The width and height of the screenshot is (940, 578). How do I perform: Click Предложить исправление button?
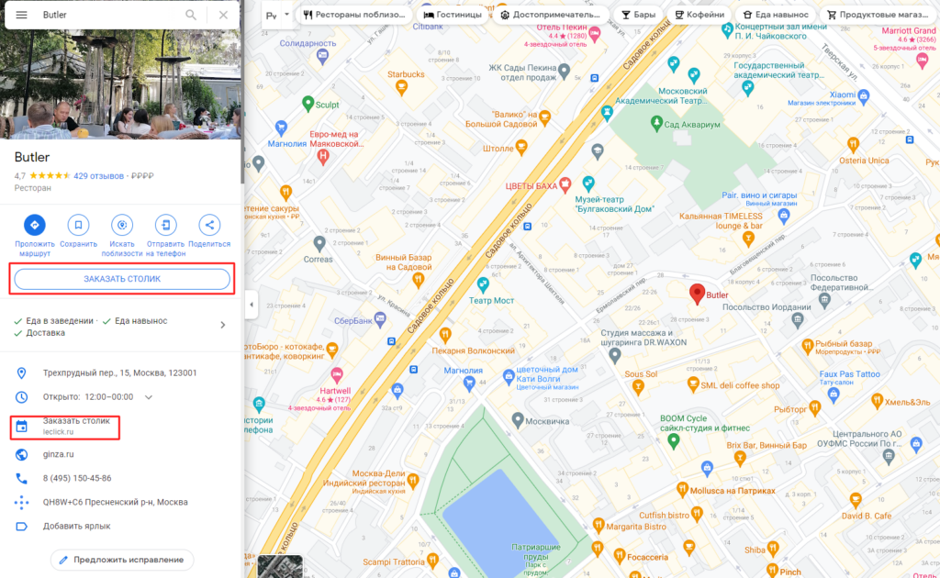tap(122, 560)
